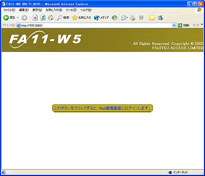Screen dimensions: 205x176
Task: Click the IE icon in title bar
Action: click(3, 4)
